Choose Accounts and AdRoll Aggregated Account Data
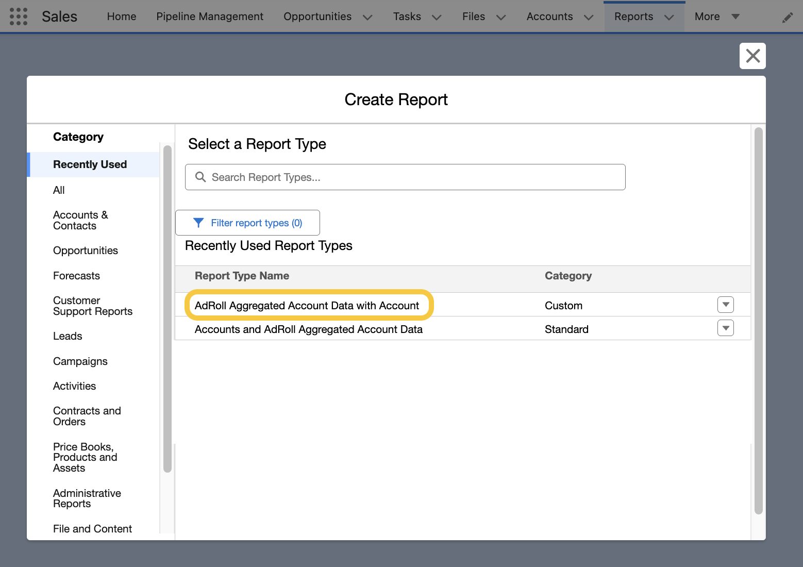 click(308, 329)
